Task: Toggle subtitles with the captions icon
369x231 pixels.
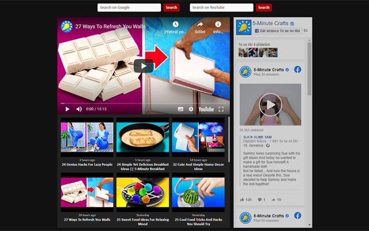Action: (180, 109)
